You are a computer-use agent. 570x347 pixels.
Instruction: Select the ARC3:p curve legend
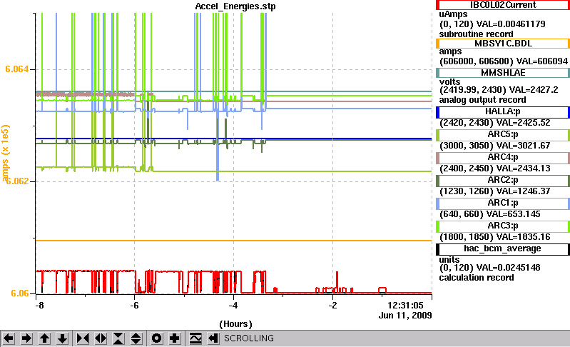coord(503,226)
